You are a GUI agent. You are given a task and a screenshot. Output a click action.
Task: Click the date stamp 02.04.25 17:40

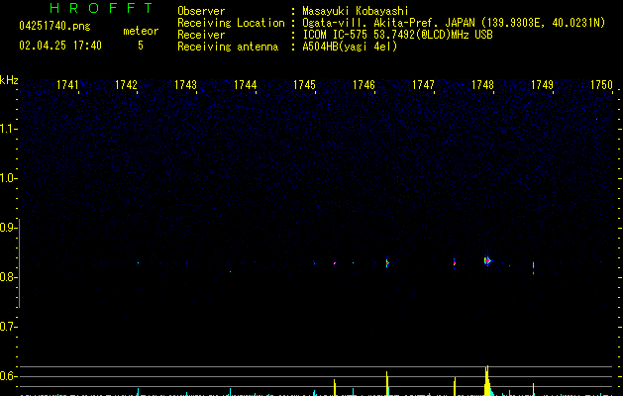click(60, 46)
